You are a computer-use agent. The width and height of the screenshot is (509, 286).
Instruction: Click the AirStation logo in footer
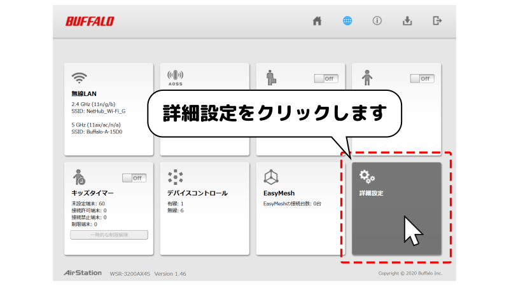click(x=83, y=273)
